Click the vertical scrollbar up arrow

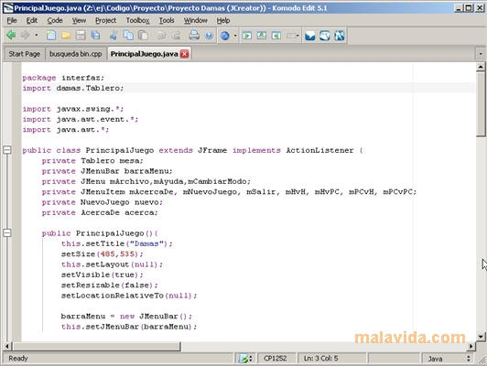tap(481, 67)
